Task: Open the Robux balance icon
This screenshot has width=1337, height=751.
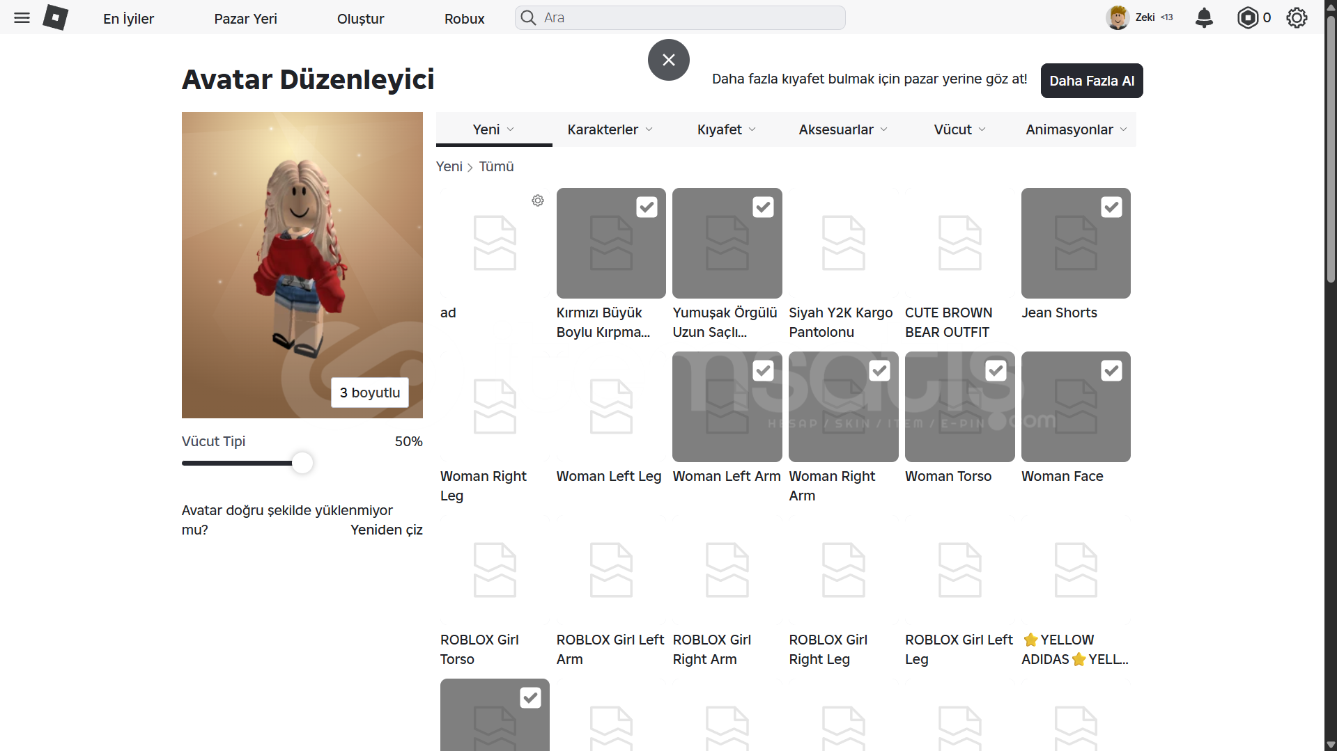Action: 1248,18
